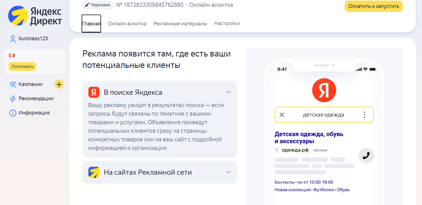The width and height of the screenshot is (422, 205).
Task: Click the Рекламная сеть arrow icon
Action: point(94,172)
